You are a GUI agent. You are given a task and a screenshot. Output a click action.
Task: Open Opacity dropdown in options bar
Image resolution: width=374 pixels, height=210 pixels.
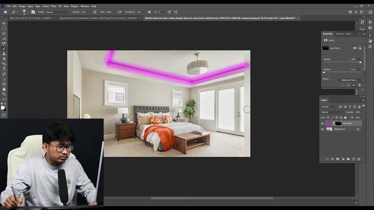pyautogui.click(x=89, y=12)
